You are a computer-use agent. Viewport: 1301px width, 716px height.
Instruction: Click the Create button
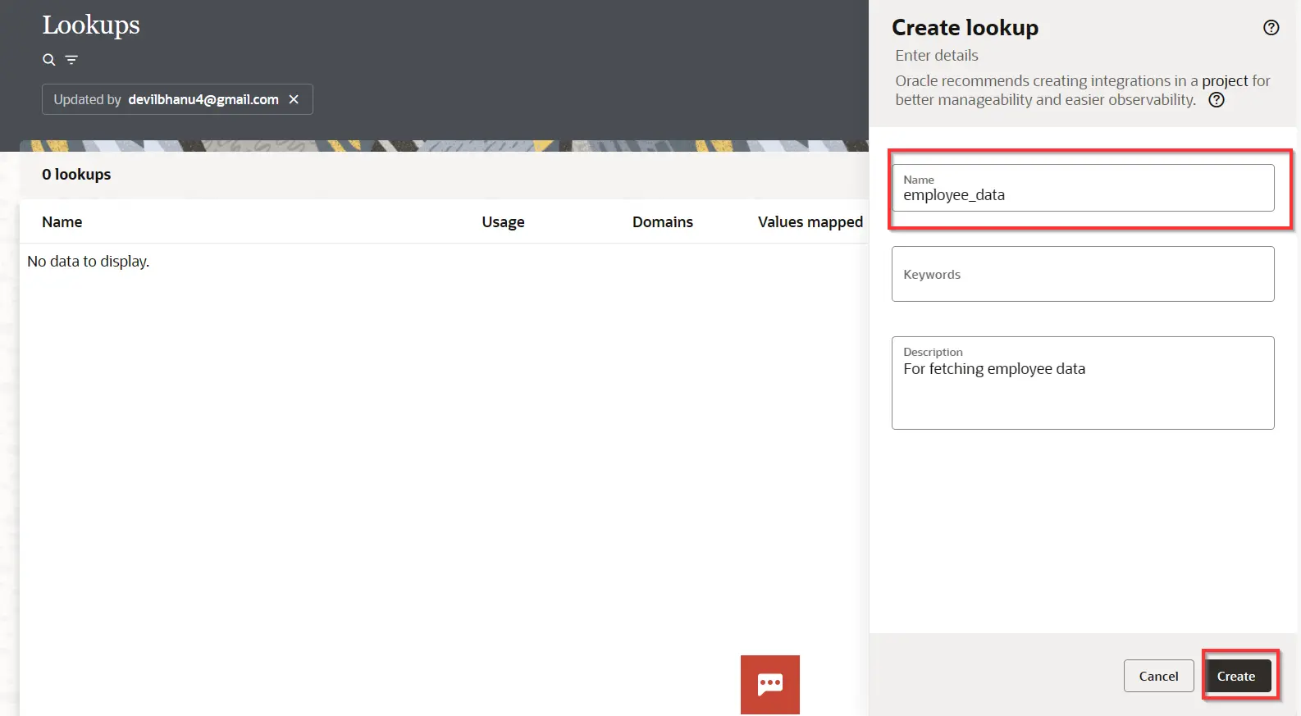(x=1236, y=676)
